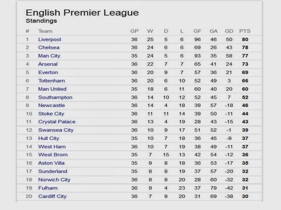This screenshot has width=281, height=210.
Task: Select Sunderland in the standings
Action: [53, 171]
